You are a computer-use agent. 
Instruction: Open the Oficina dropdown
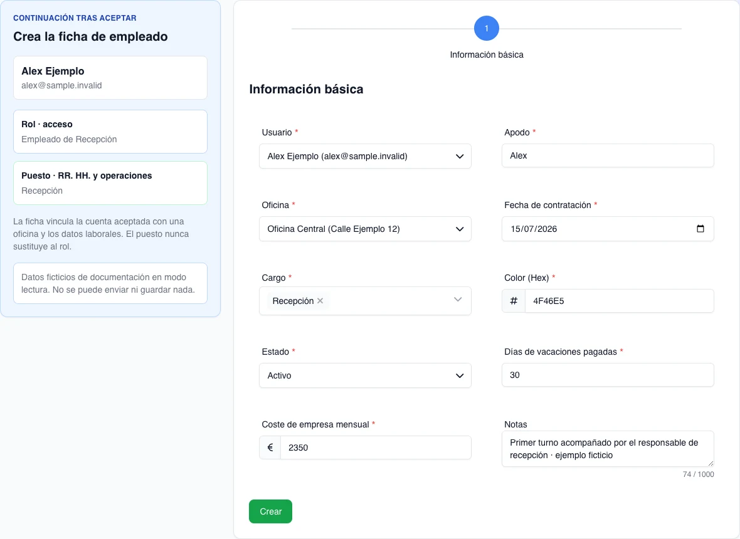click(x=365, y=229)
